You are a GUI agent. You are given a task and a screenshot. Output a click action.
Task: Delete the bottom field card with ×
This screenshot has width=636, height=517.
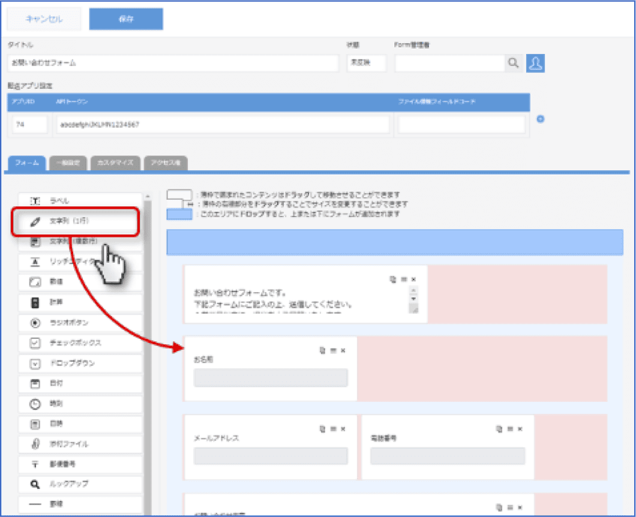pyautogui.click(x=520, y=507)
